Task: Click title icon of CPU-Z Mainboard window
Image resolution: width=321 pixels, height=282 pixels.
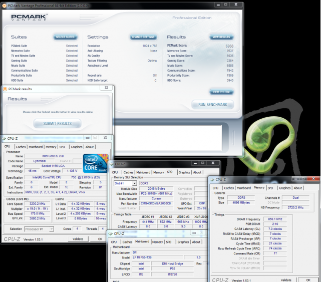Action: (x=111, y=234)
